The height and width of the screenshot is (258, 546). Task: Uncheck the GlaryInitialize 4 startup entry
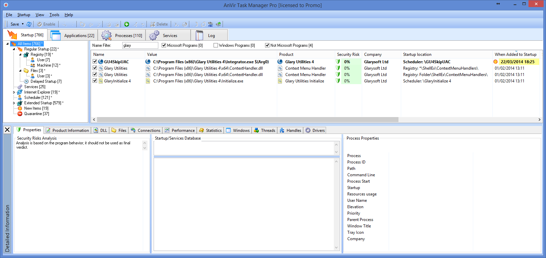(x=95, y=81)
